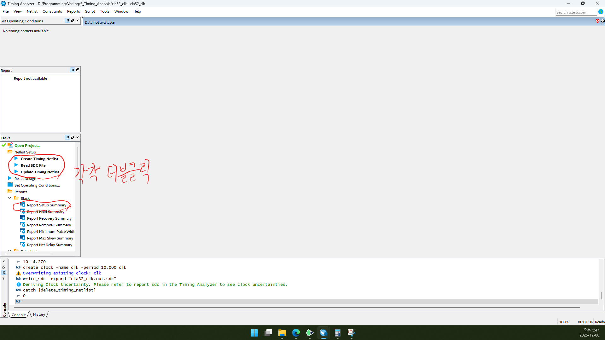The image size is (605, 340).
Task: Click the Create Timing Netlist play icon
Action: pos(16,158)
